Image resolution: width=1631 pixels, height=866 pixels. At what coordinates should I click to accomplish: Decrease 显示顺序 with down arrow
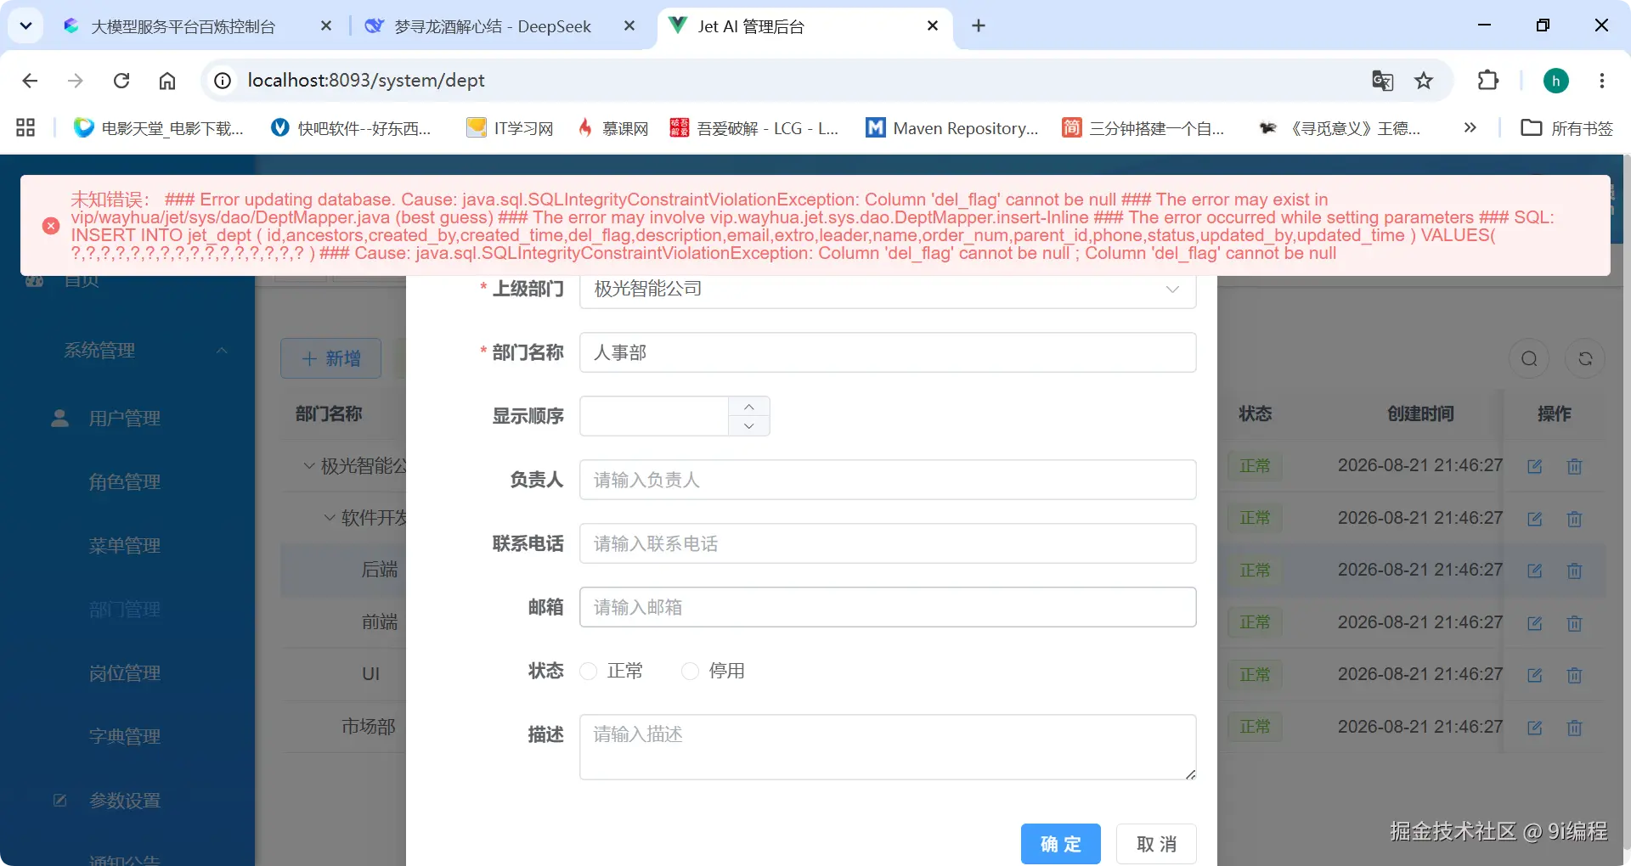748,426
